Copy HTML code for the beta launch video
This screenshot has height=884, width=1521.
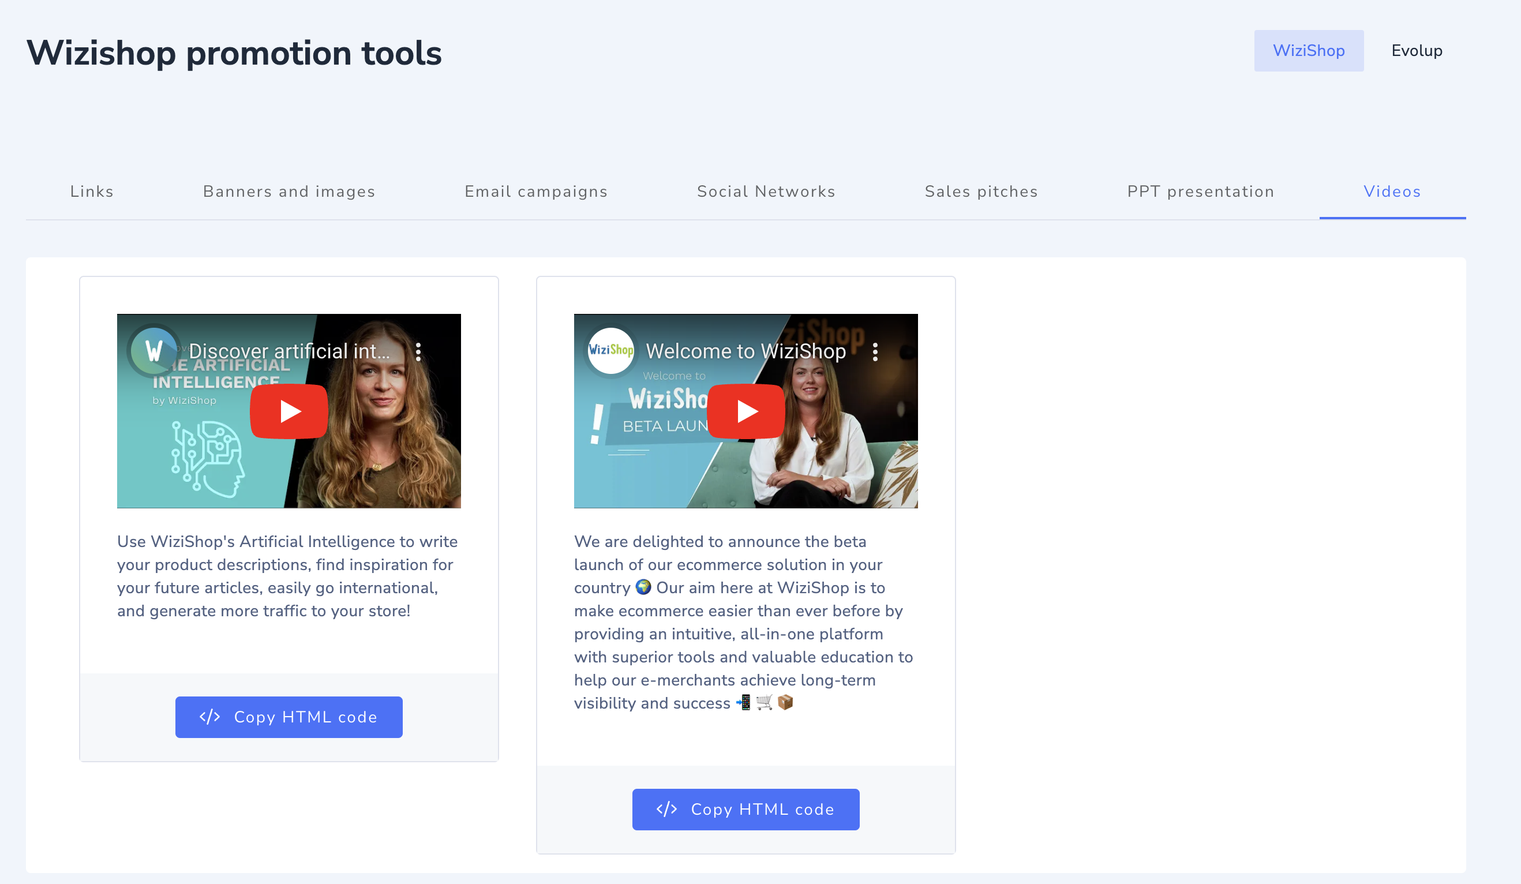(745, 809)
